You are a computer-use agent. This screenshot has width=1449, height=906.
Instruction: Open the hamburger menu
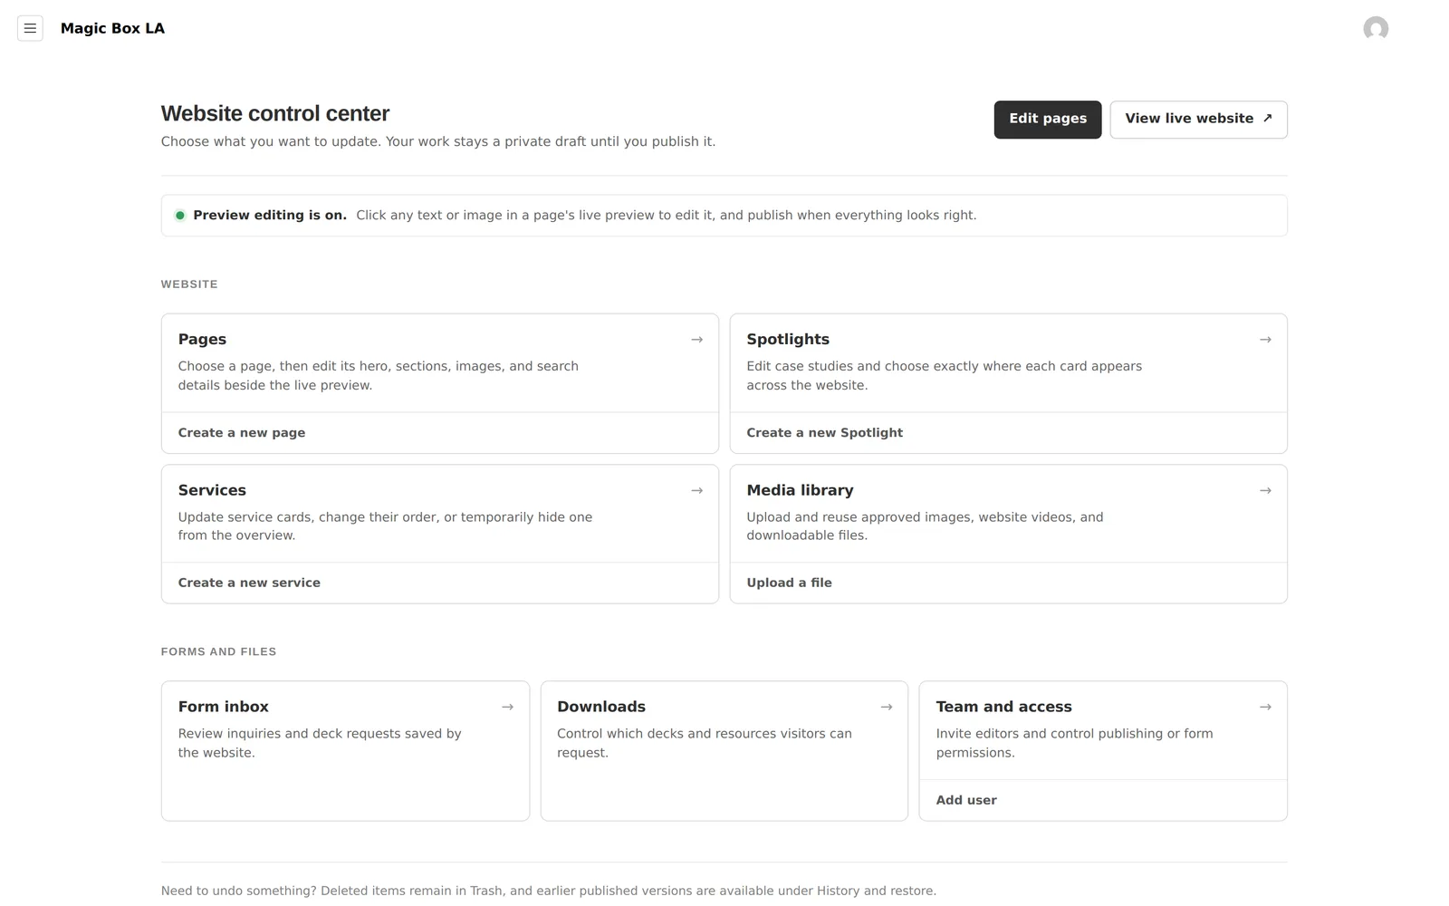[x=30, y=28]
